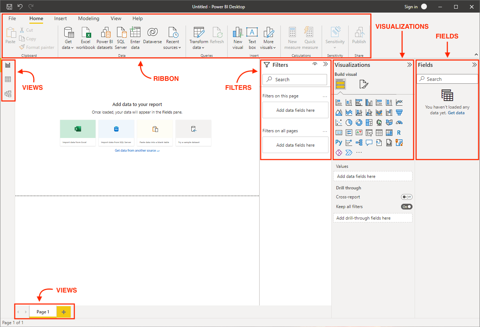Switch to the Insert ribbon tab
480x327 pixels.
(60, 18)
